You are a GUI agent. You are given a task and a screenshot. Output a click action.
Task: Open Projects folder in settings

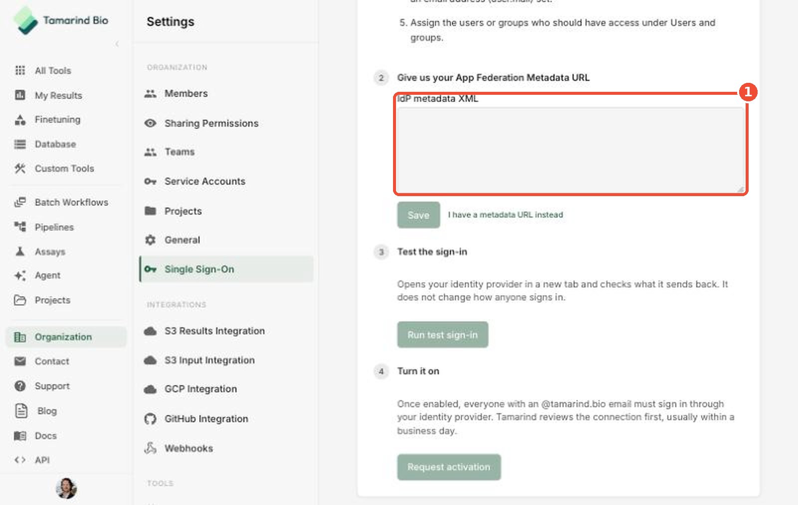click(x=150, y=211)
